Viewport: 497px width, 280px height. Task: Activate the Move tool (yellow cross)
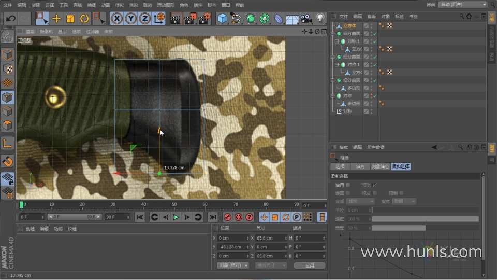pos(56,19)
